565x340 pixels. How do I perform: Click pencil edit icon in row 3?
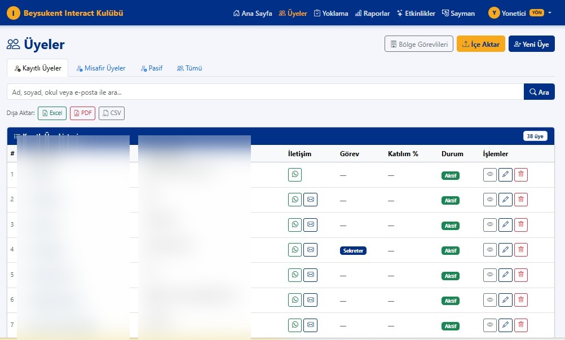505,225
